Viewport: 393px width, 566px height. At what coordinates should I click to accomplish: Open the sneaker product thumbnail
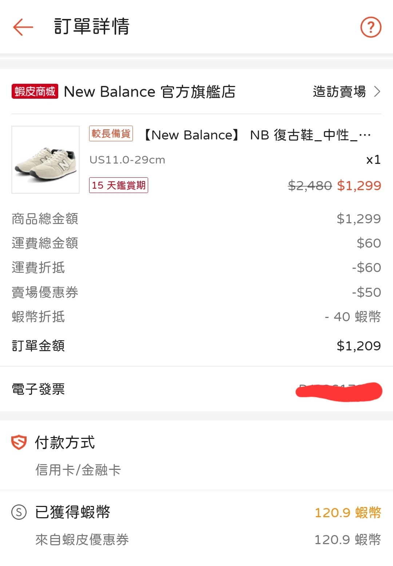click(x=45, y=160)
